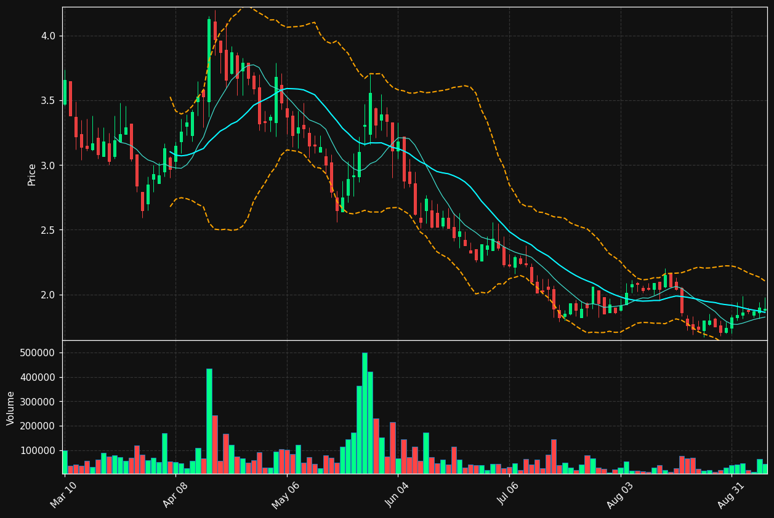Click the 3.5 price tick label
This screenshot has height=518, width=774.
pyautogui.click(x=47, y=100)
